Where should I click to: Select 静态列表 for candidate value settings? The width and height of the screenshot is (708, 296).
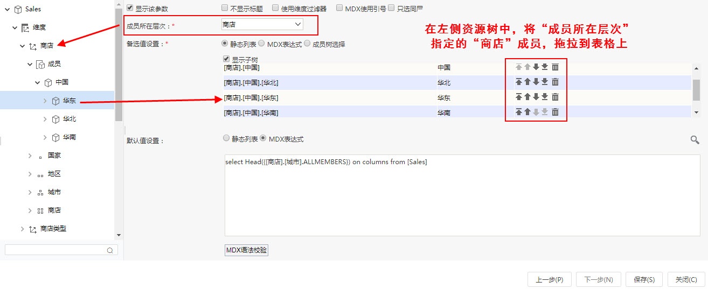(225, 44)
